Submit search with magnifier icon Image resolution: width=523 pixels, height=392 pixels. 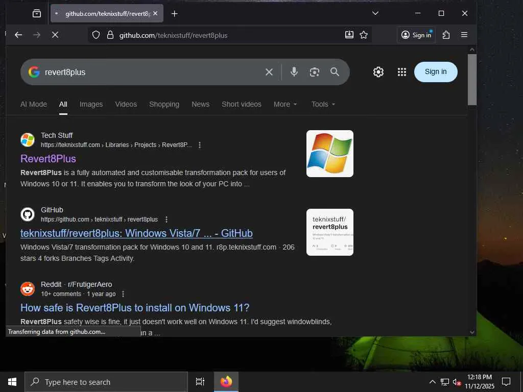[x=335, y=72]
